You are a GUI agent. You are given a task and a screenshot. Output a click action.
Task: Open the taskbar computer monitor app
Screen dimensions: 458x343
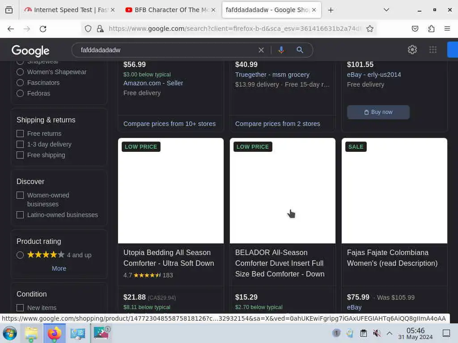pos(78,333)
